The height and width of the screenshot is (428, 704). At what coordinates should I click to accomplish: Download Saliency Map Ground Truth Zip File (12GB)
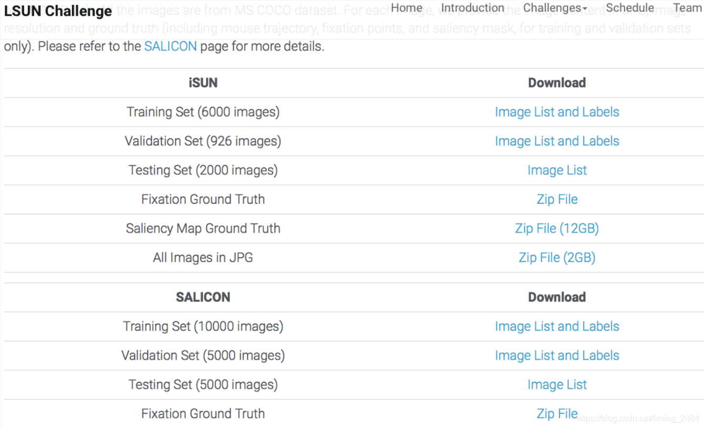point(557,228)
